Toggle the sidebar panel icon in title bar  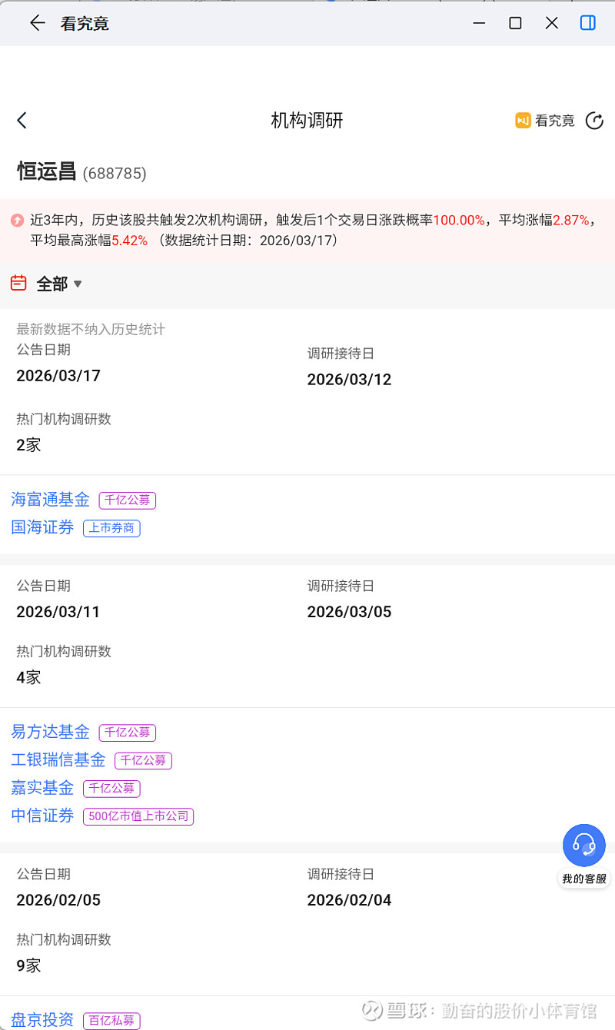tap(587, 23)
